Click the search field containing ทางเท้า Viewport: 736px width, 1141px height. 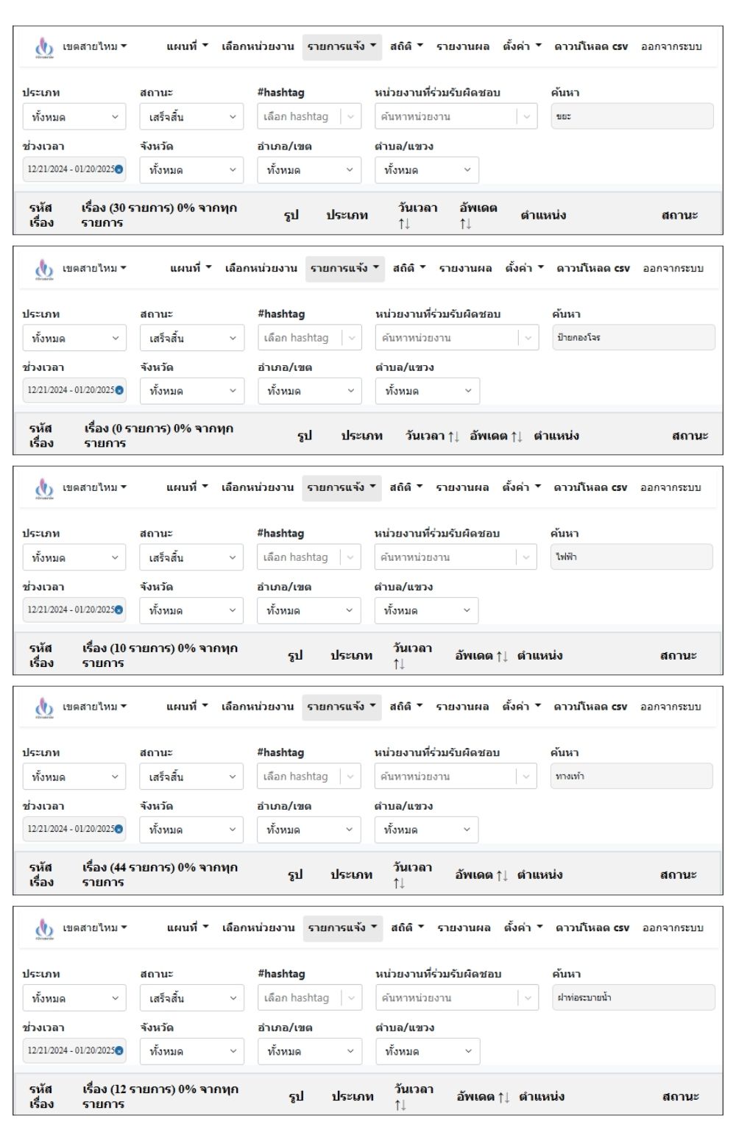[x=631, y=777]
